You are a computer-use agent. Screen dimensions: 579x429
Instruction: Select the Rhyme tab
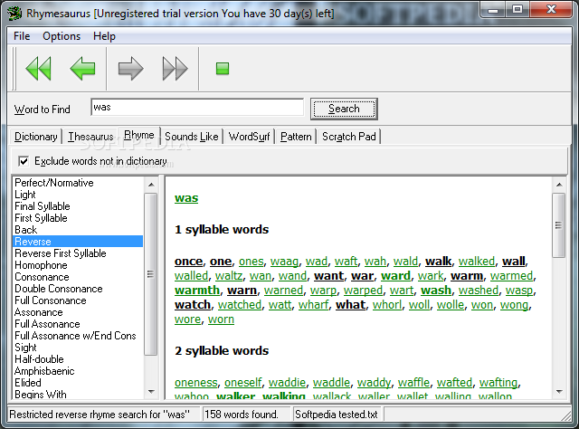pyautogui.click(x=138, y=135)
